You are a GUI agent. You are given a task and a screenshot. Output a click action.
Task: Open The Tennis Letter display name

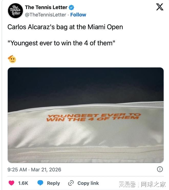click(x=46, y=7)
